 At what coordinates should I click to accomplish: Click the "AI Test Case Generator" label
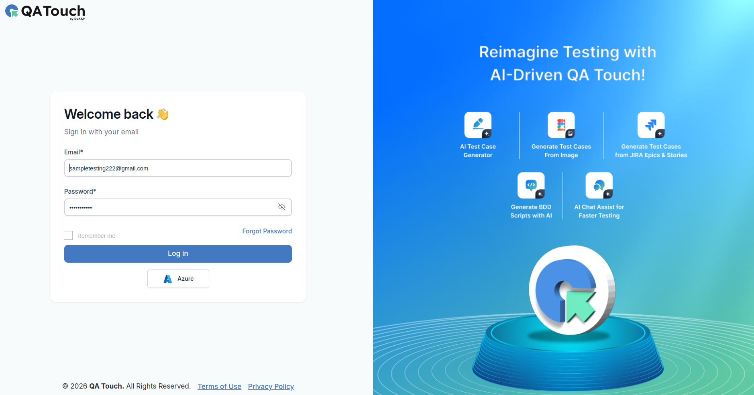coord(478,151)
